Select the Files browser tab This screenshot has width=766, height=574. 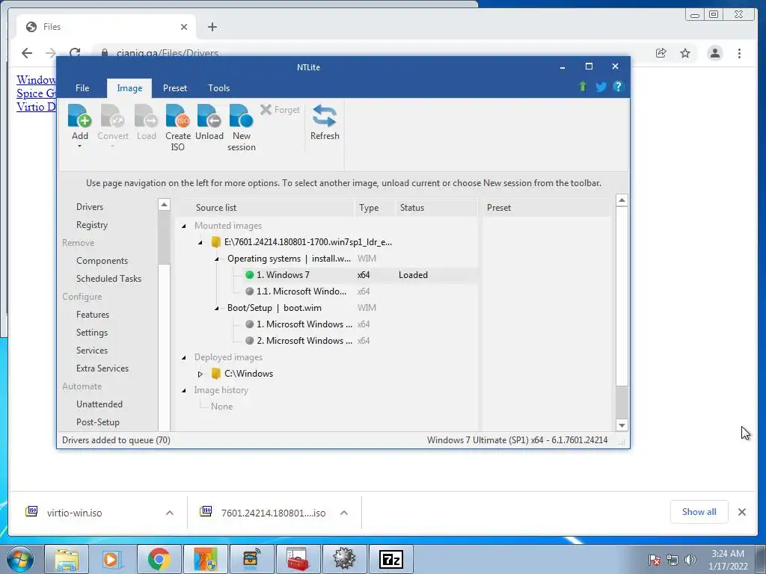[x=106, y=27]
